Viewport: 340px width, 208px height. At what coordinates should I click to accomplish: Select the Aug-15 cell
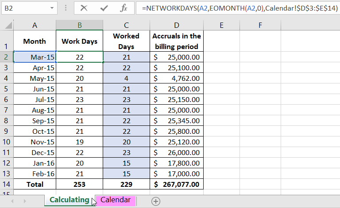pyautogui.click(x=35, y=110)
